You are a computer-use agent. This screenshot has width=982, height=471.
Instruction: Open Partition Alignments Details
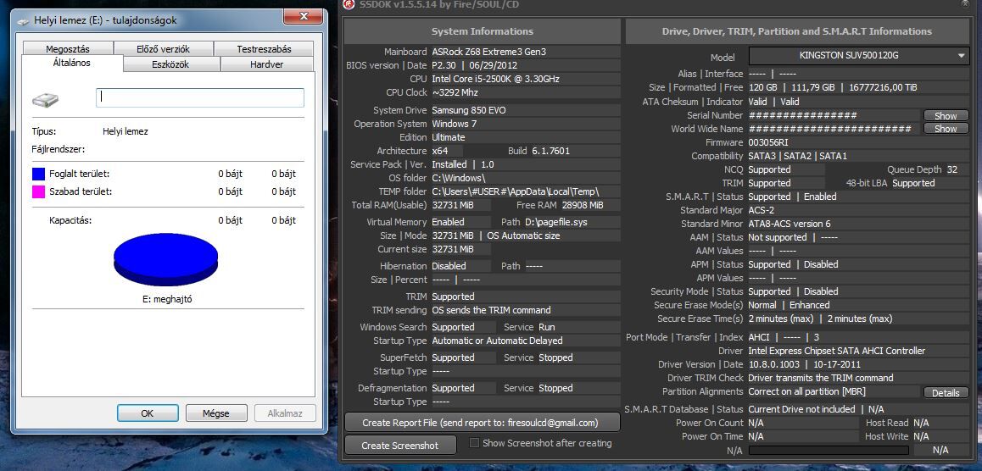coord(946,393)
